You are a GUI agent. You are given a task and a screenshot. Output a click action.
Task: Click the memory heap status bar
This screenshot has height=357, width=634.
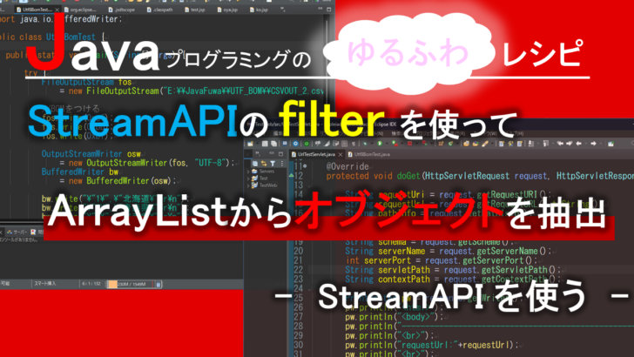(131, 284)
